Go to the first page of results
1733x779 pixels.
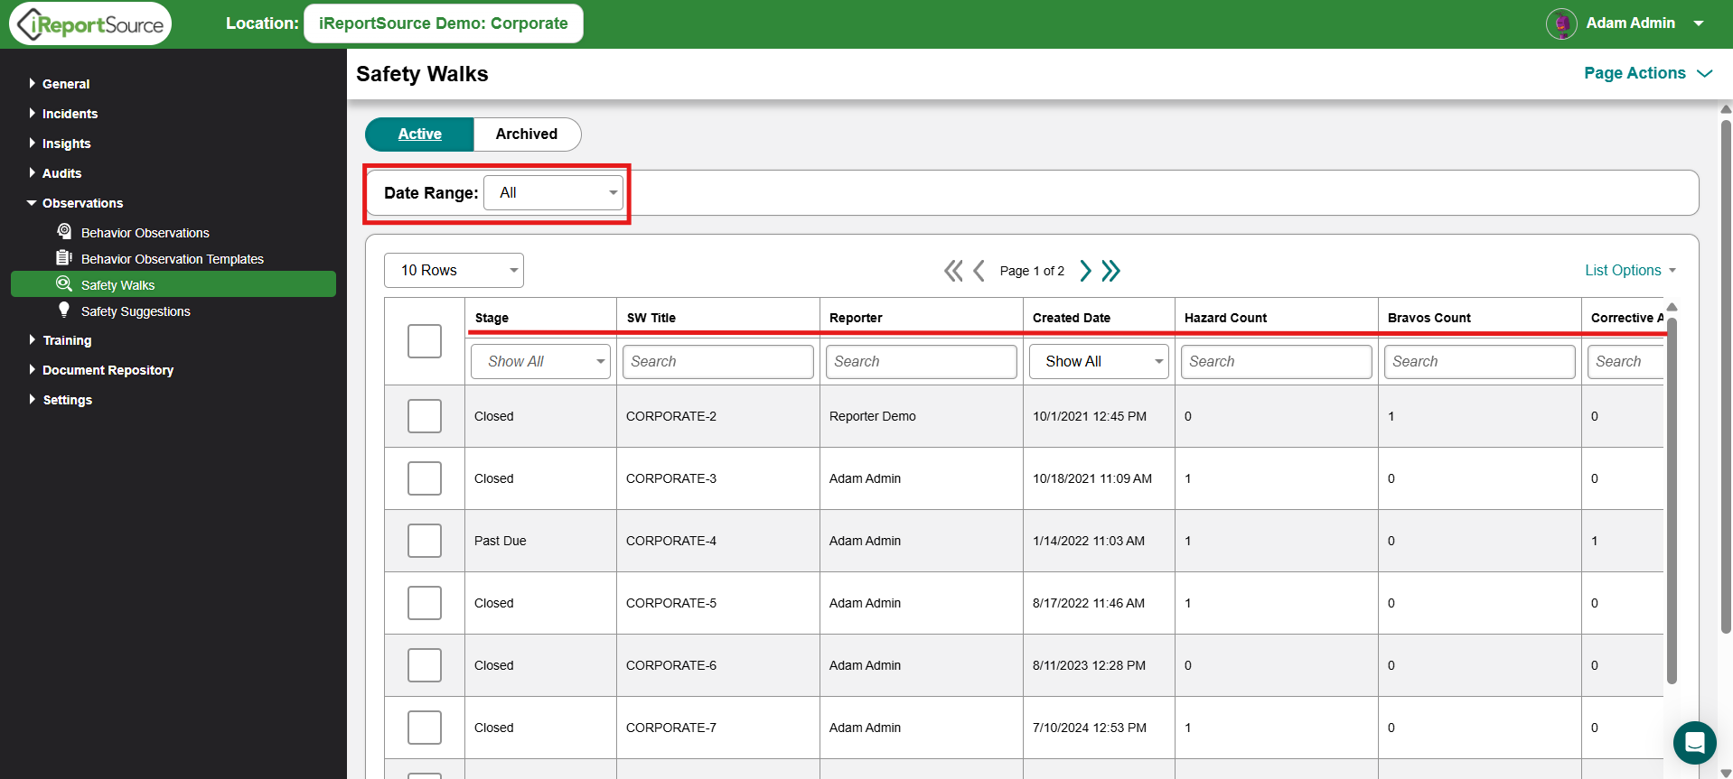953,271
